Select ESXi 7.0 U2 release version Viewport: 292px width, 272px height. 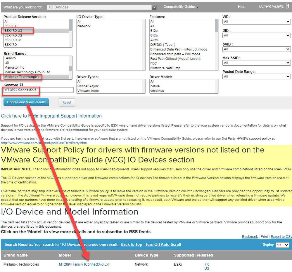(37, 35)
